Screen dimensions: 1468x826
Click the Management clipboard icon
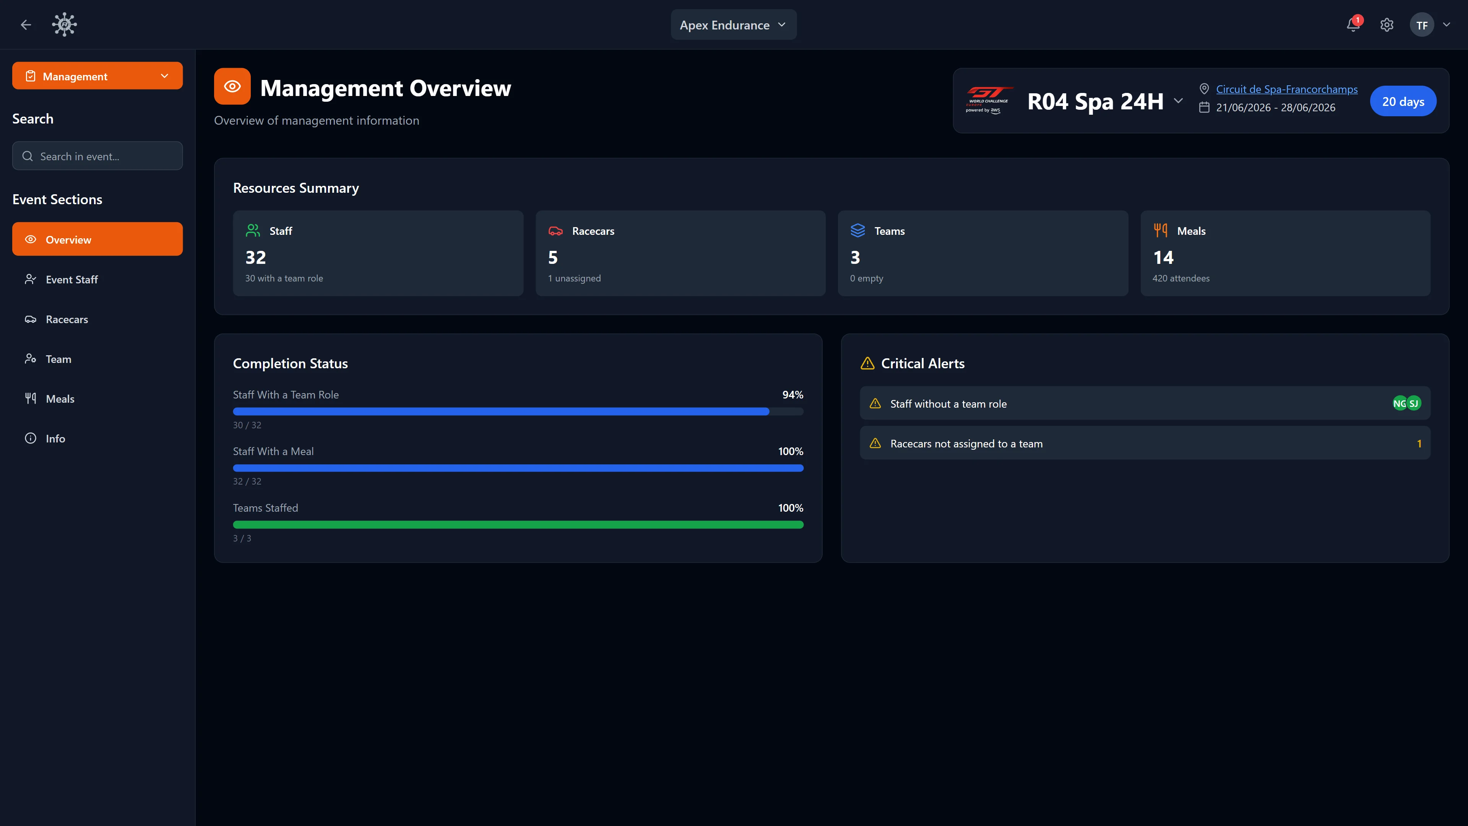click(x=31, y=76)
